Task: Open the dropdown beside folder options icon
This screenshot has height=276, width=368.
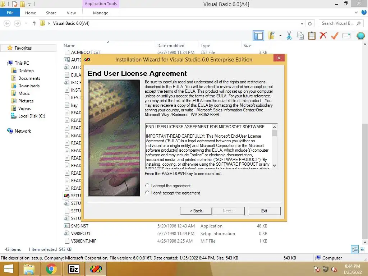Action: click(x=280, y=36)
